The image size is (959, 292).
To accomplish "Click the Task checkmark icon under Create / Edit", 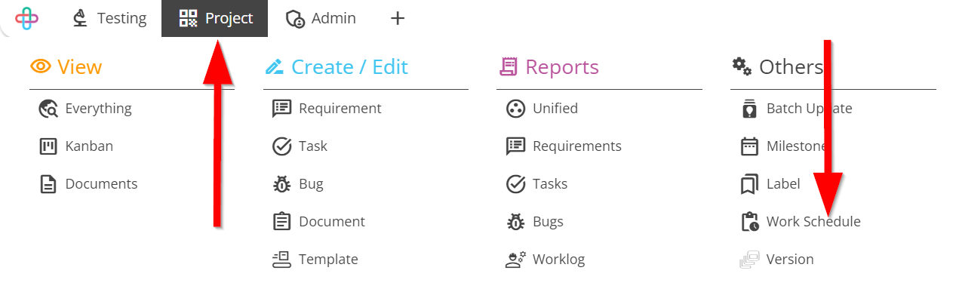I will pos(282,146).
